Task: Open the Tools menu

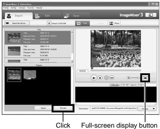Action: coord(30,8)
